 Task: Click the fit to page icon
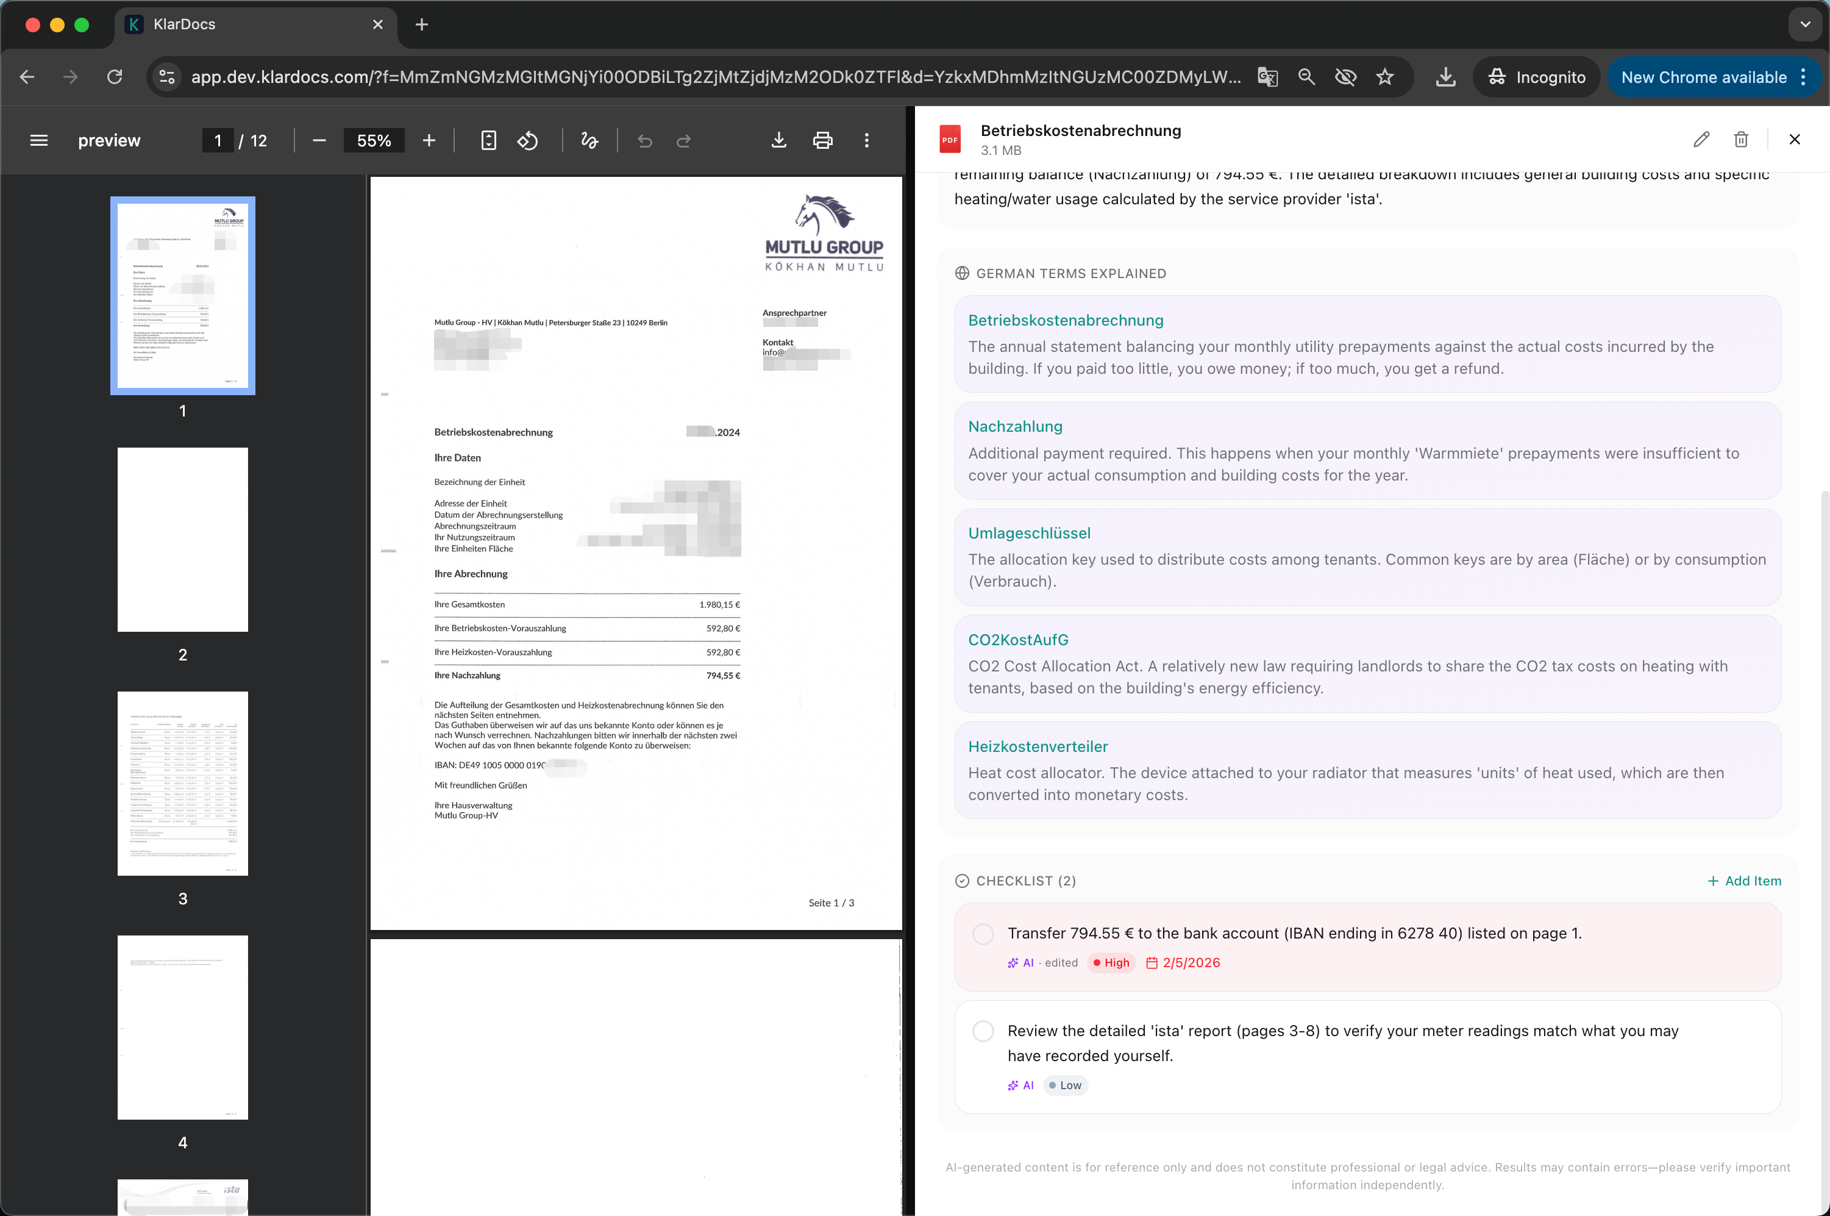[x=488, y=140]
